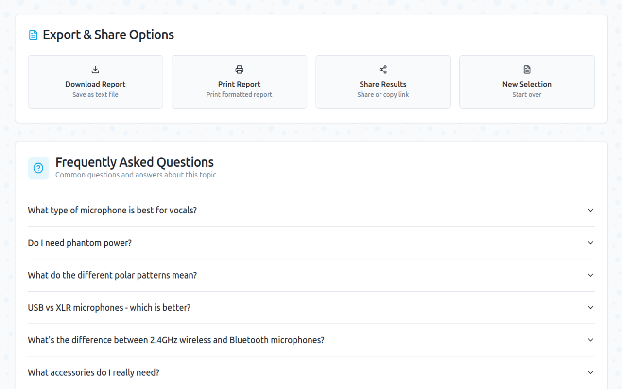The height and width of the screenshot is (389, 622).
Task: Click the share icon above Share Results
Action: click(x=383, y=70)
